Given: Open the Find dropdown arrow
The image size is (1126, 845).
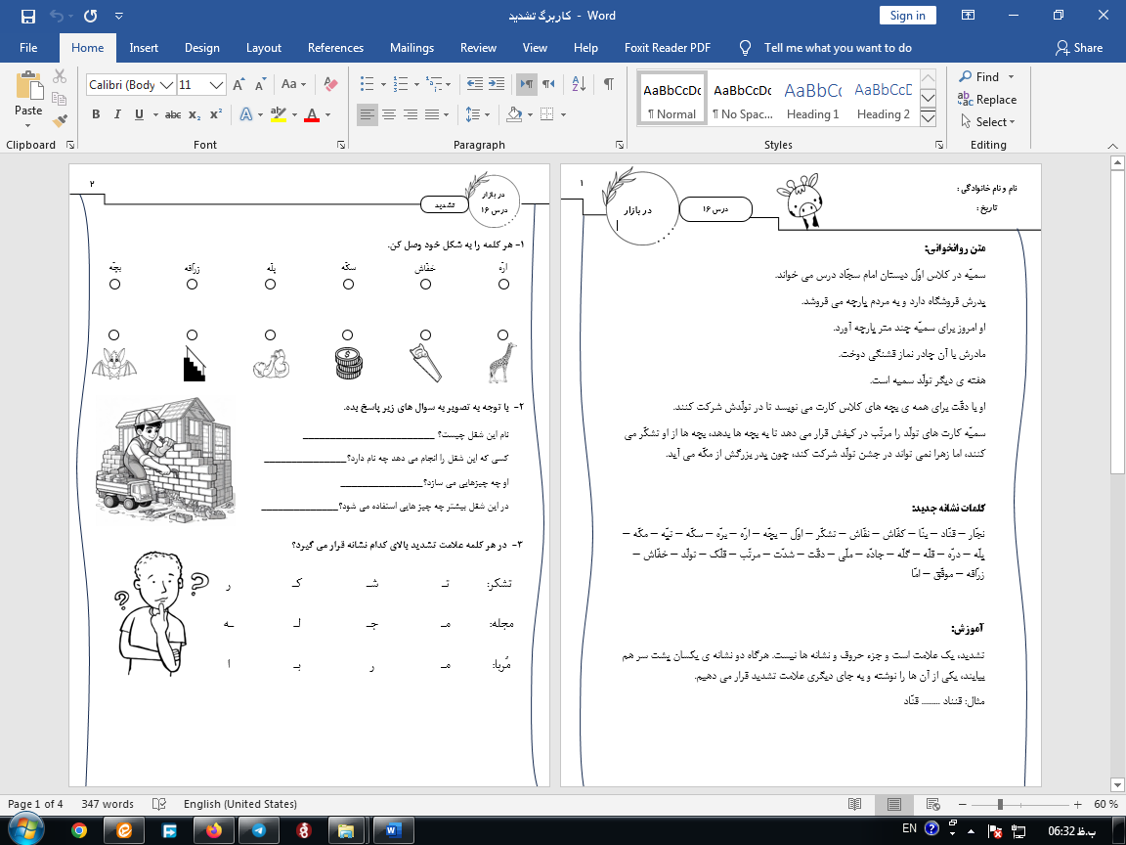Looking at the screenshot, I should click(x=1011, y=77).
